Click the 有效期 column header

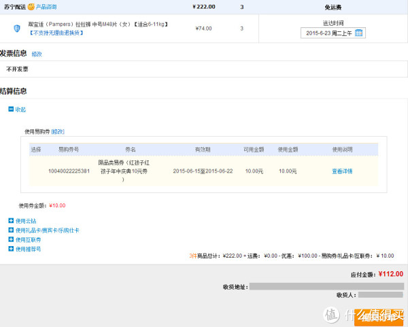point(203,150)
